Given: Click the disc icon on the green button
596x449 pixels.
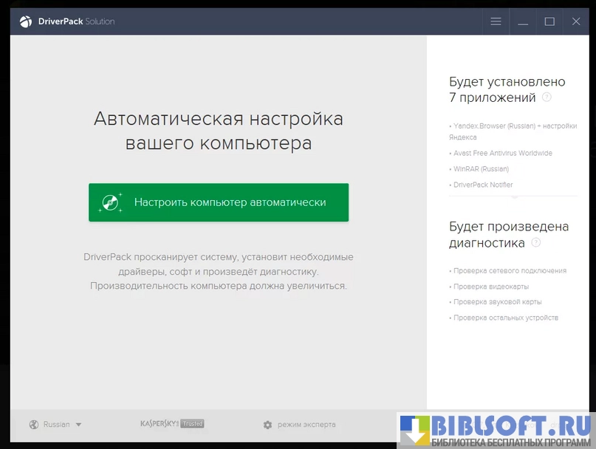Looking at the screenshot, I should (x=112, y=202).
